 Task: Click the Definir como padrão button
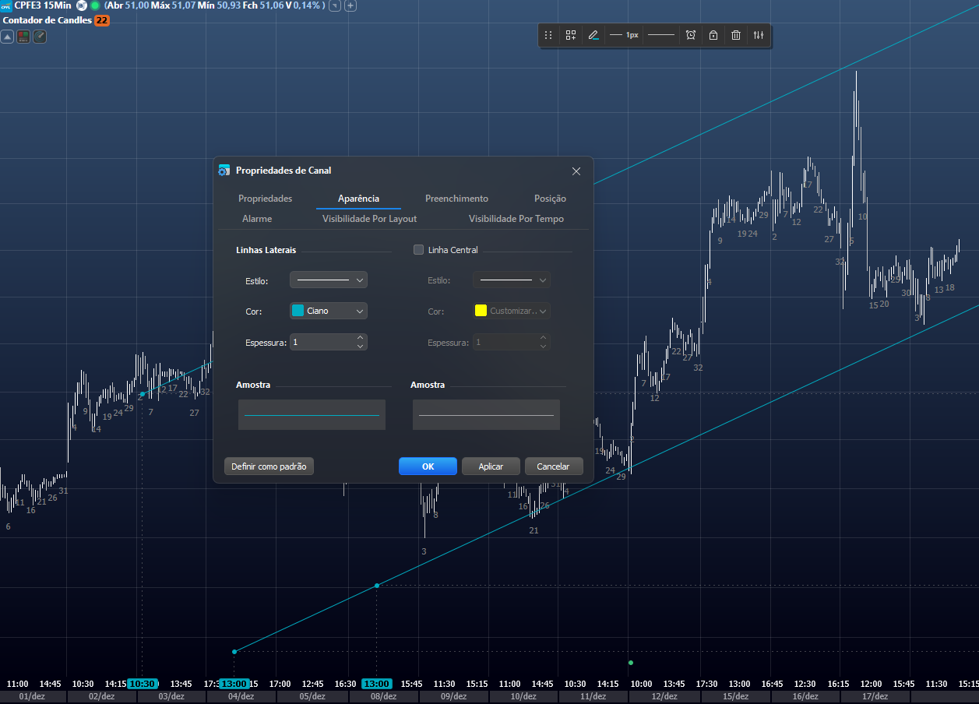[269, 466]
